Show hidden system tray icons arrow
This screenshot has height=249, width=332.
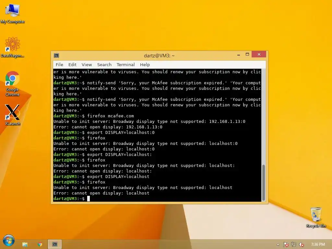[278, 244]
